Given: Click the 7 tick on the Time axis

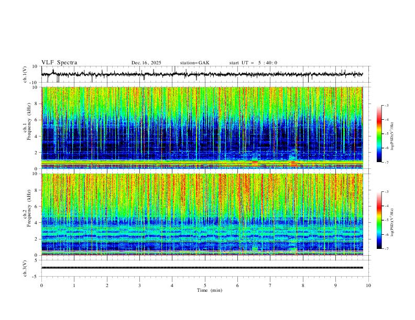Looking at the screenshot, I should [270, 285].
